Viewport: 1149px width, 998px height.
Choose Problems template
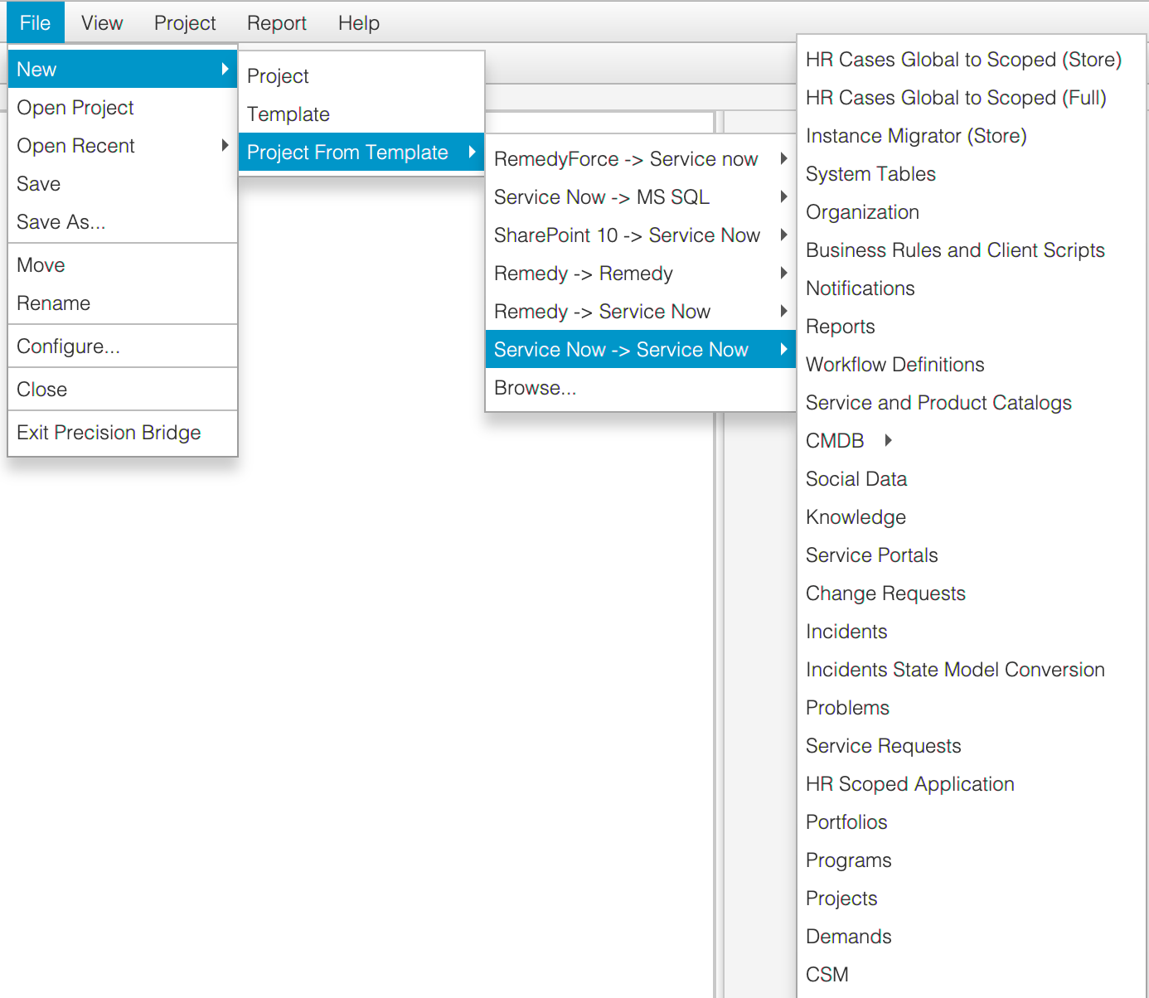pyautogui.click(x=972, y=707)
